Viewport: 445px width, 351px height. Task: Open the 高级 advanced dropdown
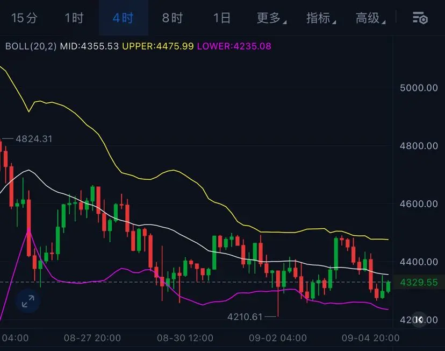click(370, 18)
